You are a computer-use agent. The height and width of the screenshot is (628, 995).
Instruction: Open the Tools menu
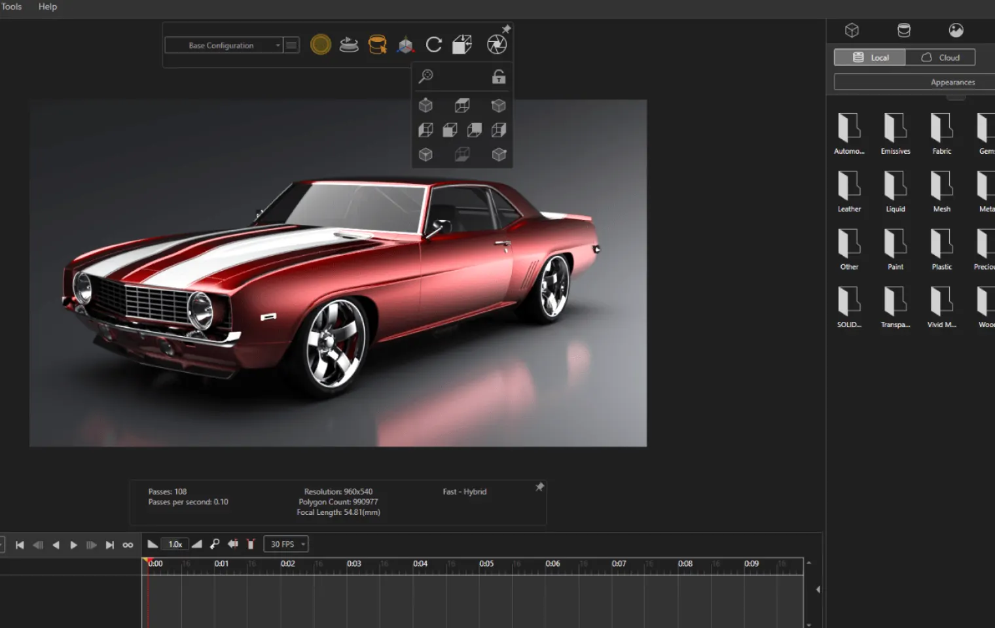tap(11, 7)
